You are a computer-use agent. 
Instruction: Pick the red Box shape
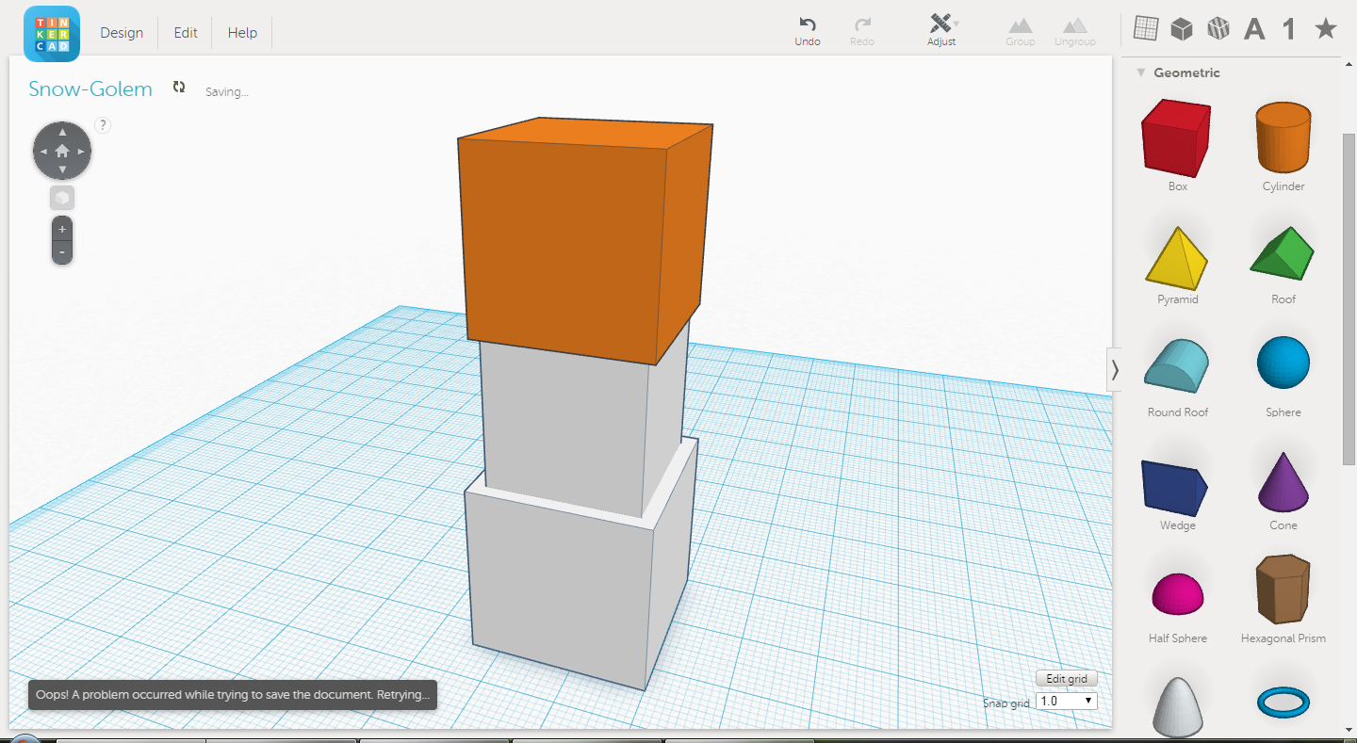click(x=1177, y=138)
